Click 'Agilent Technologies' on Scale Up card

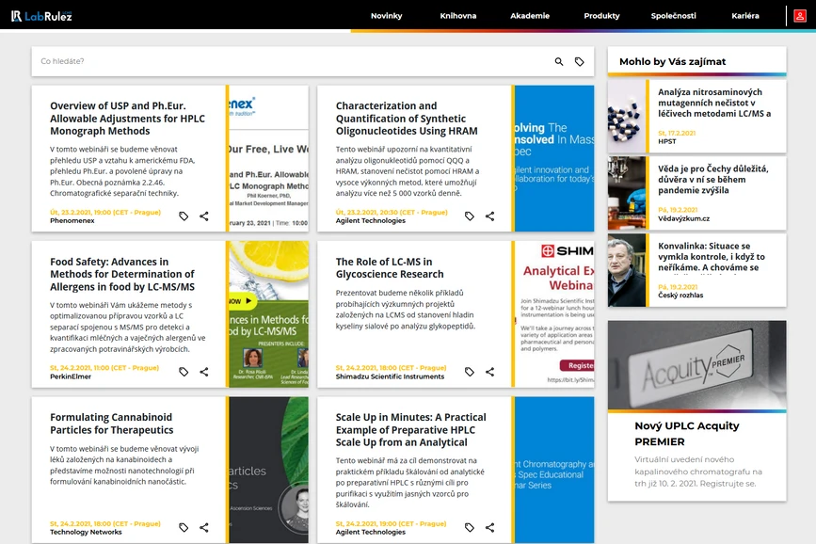pos(371,532)
